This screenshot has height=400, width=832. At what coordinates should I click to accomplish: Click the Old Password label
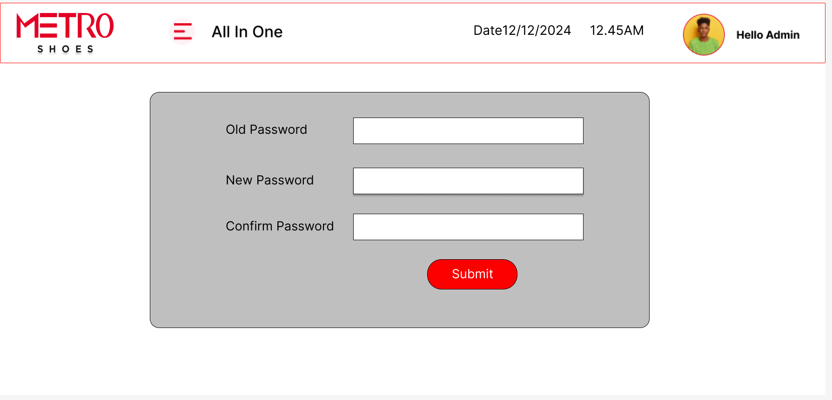click(266, 130)
